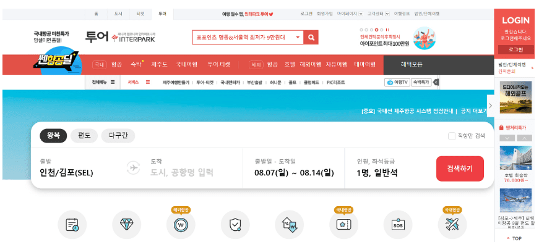Viewport: 539px width, 250px height.
Task: Open the 혜택모음 dark menu item
Action: click(x=412, y=64)
